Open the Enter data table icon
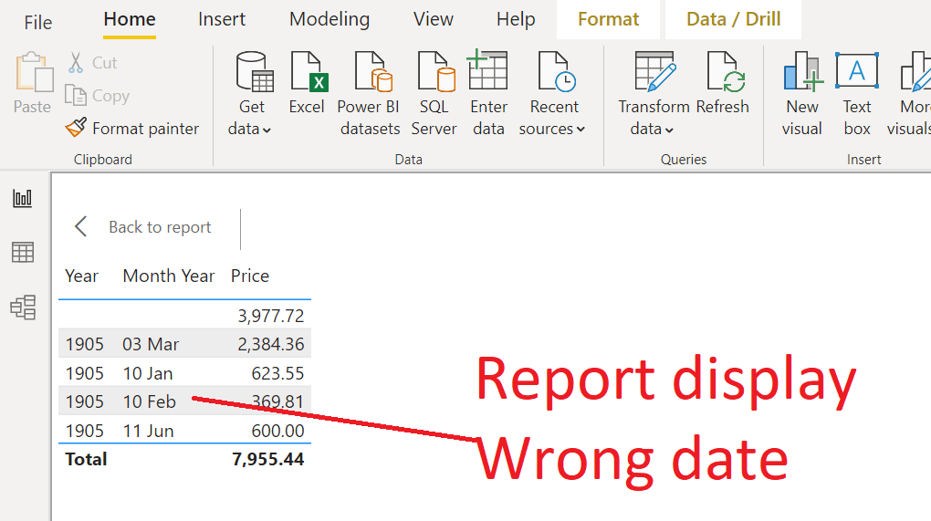Screen dimensions: 931x521 coord(487,70)
